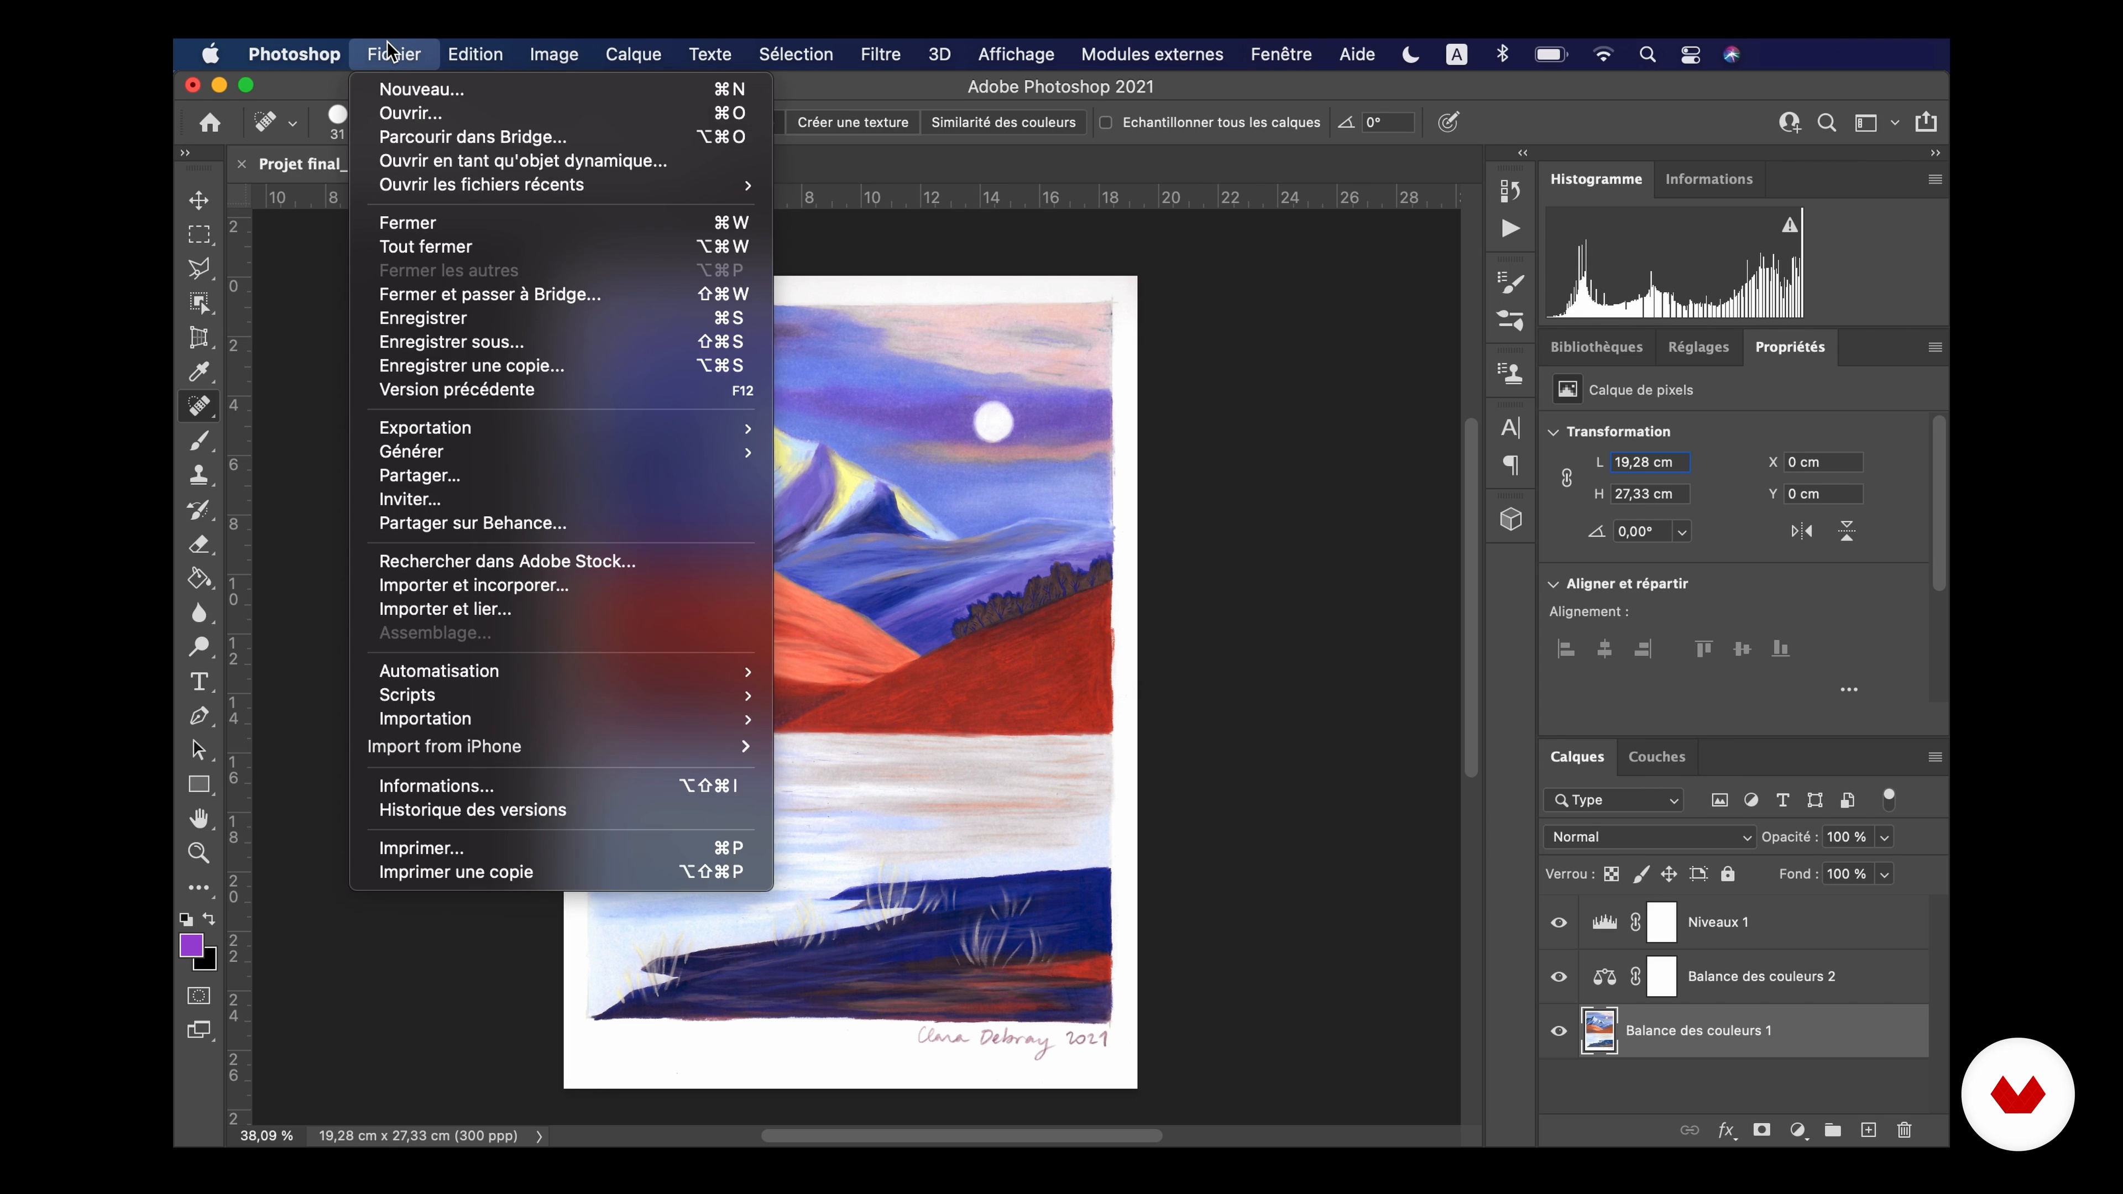Toggle Quick Mask mode
Image resolution: width=2123 pixels, height=1194 pixels.
point(198,996)
